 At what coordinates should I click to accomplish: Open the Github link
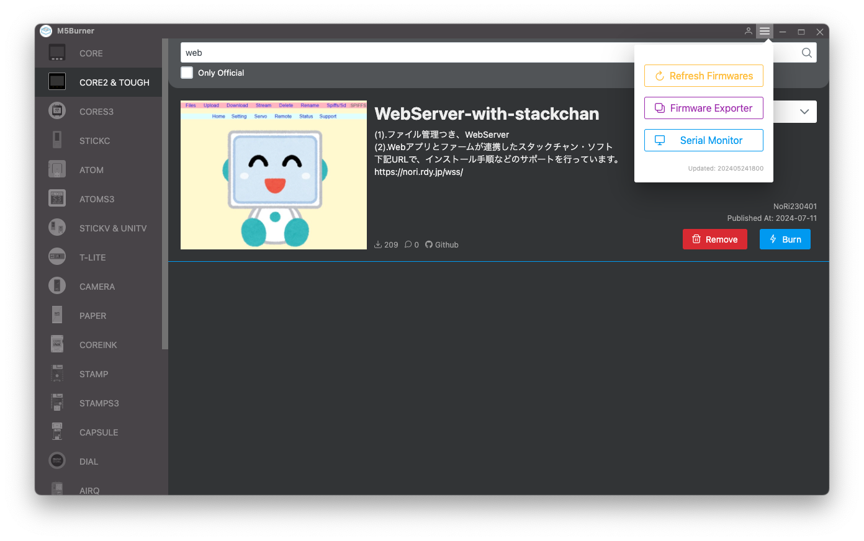442,244
